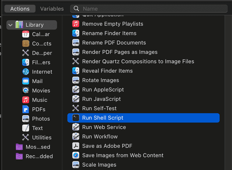Viewport: 232px width, 170px height.
Task: Select the Cal...ar sidebar label
Action: coord(41,34)
